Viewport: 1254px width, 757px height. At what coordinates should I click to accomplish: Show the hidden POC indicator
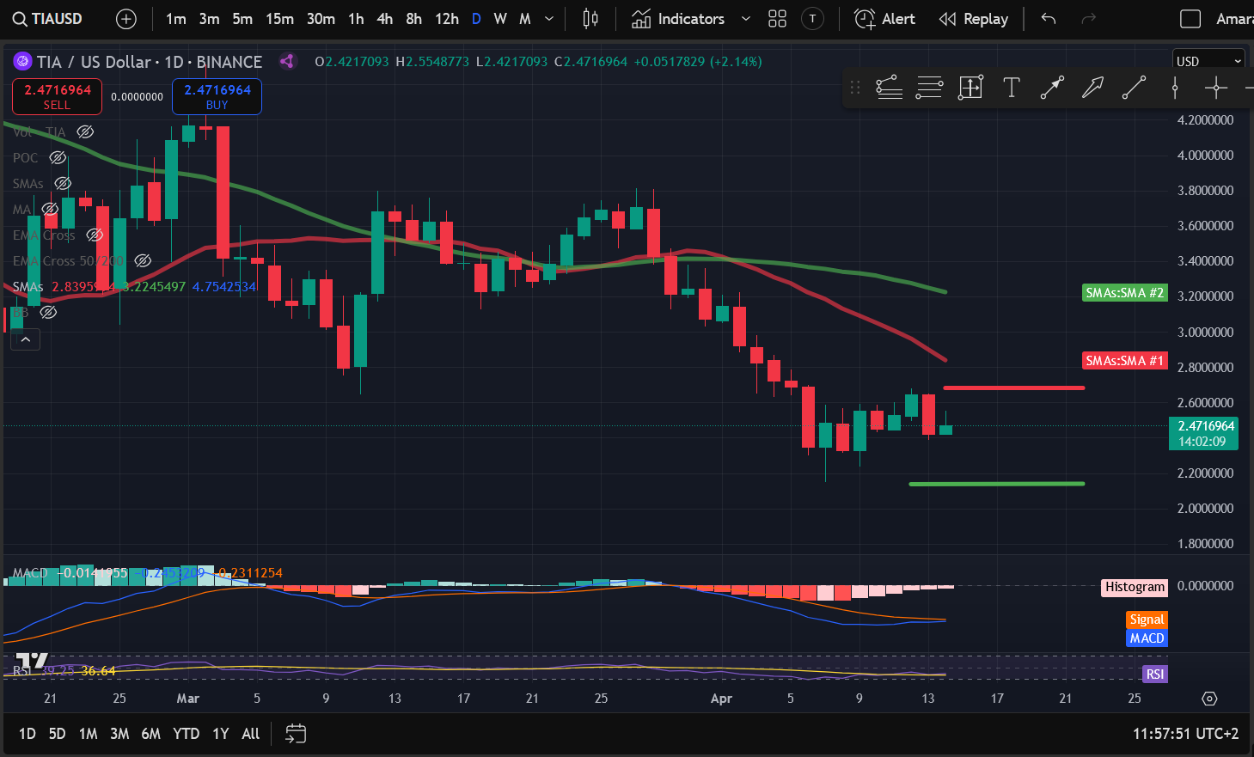point(58,158)
